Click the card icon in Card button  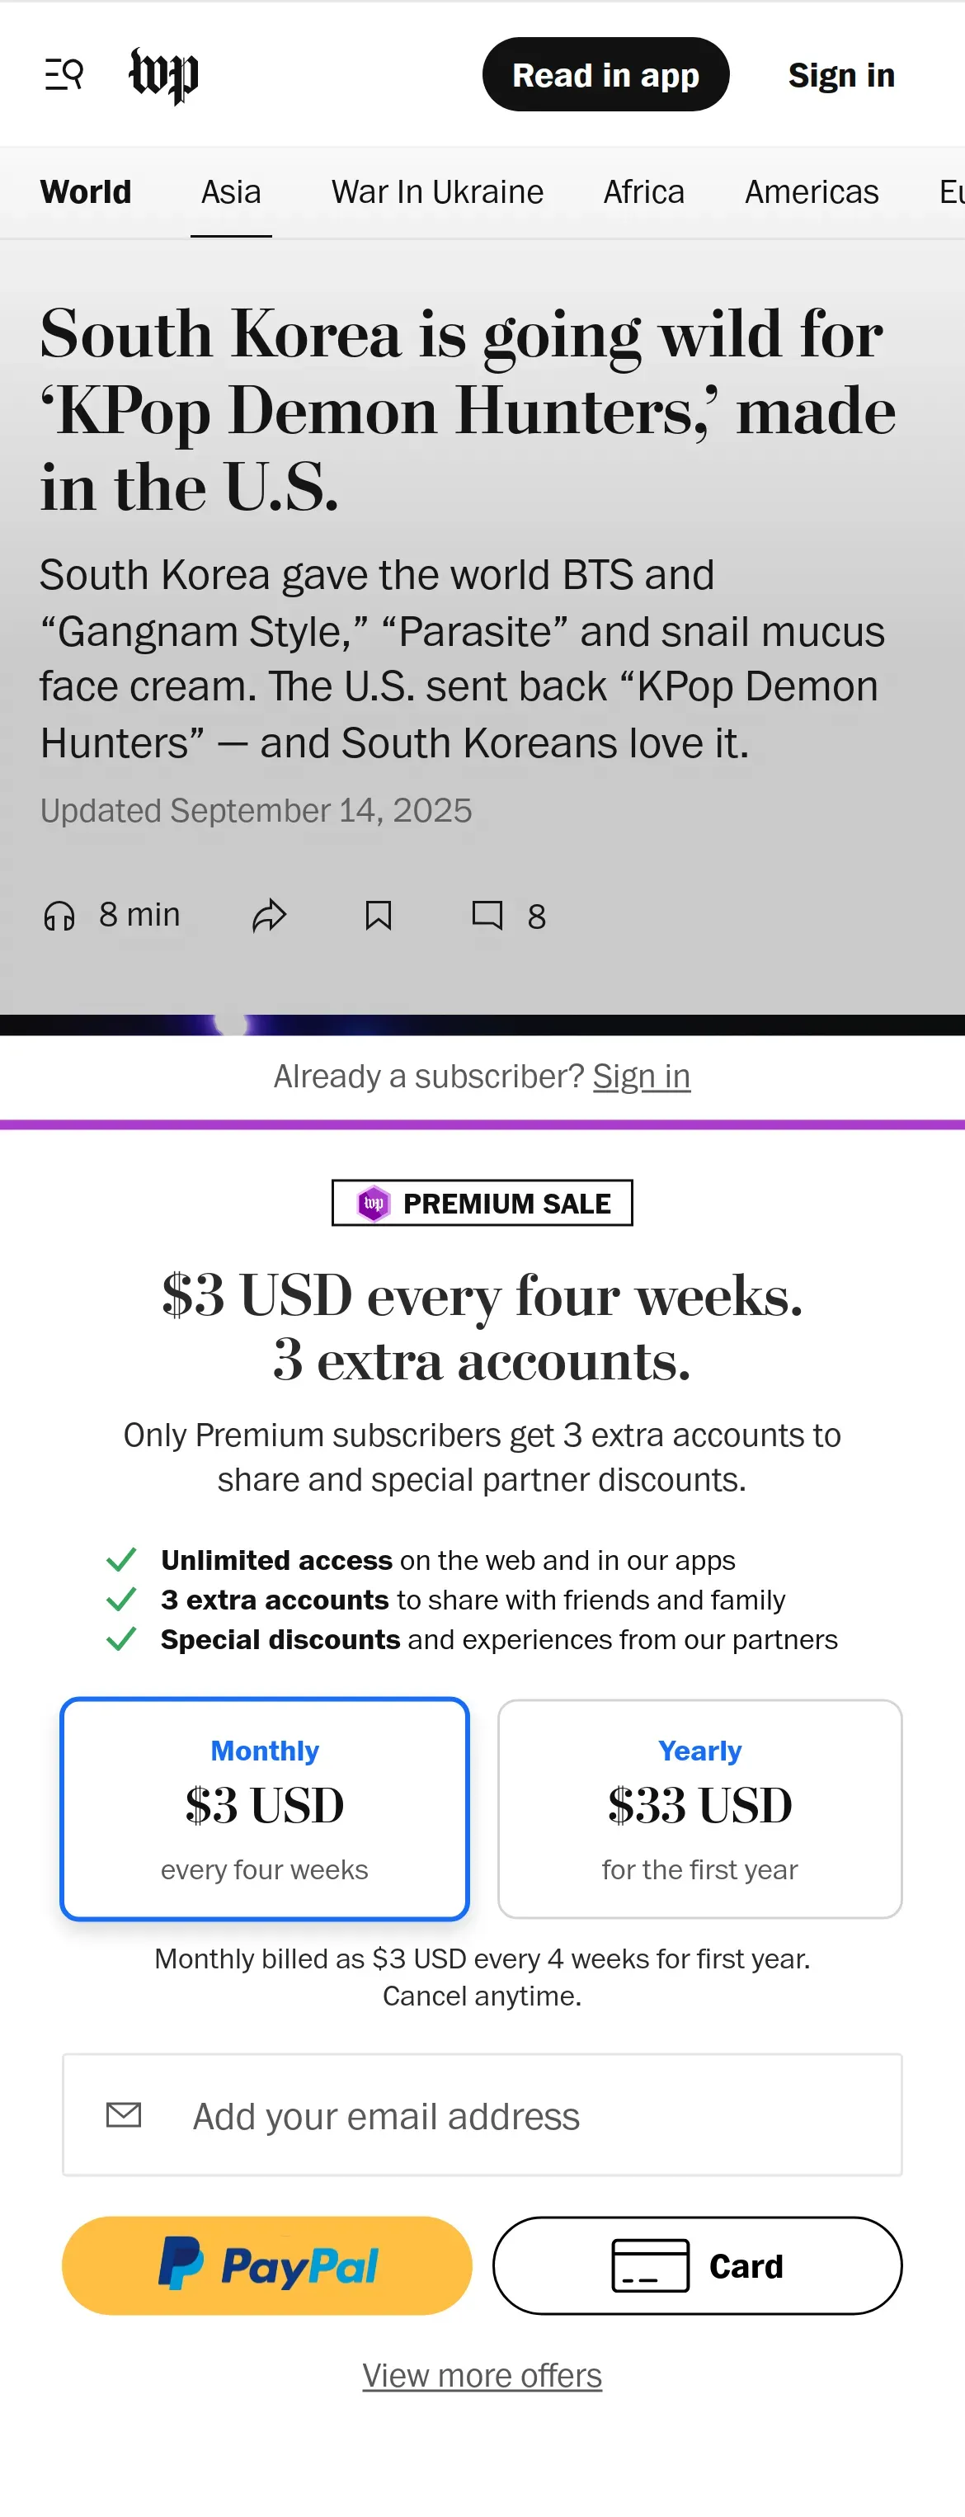[x=651, y=2265]
